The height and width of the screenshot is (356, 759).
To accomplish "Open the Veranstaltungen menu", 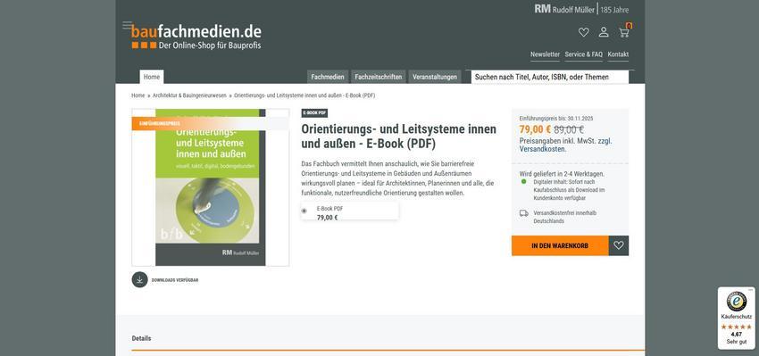I will click(435, 77).
